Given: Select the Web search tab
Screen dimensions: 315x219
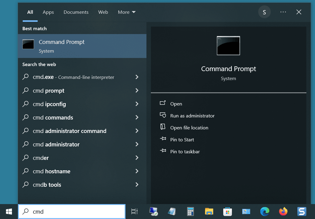Looking at the screenshot, I should (x=103, y=12).
